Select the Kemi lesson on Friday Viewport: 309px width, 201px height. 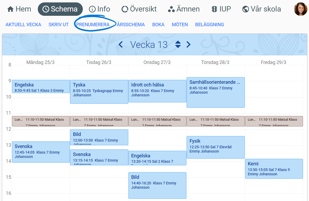(274, 169)
